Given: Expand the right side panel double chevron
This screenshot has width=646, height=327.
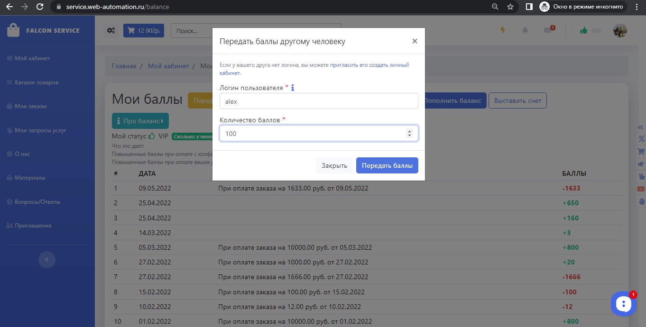Looking at the screenshot, I should (641, 127).
